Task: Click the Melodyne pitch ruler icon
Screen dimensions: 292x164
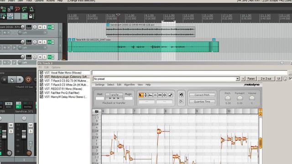Action: 96,111
